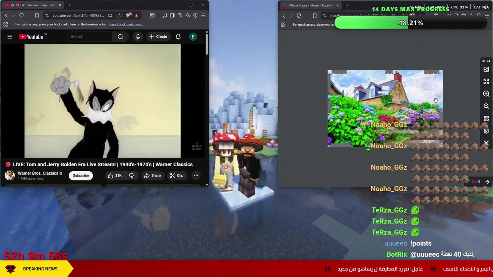Bookmark the jigsaw puzzle page
Image resolution: width=493 pixels, height=277 pixels.
[x=315, y=16]
